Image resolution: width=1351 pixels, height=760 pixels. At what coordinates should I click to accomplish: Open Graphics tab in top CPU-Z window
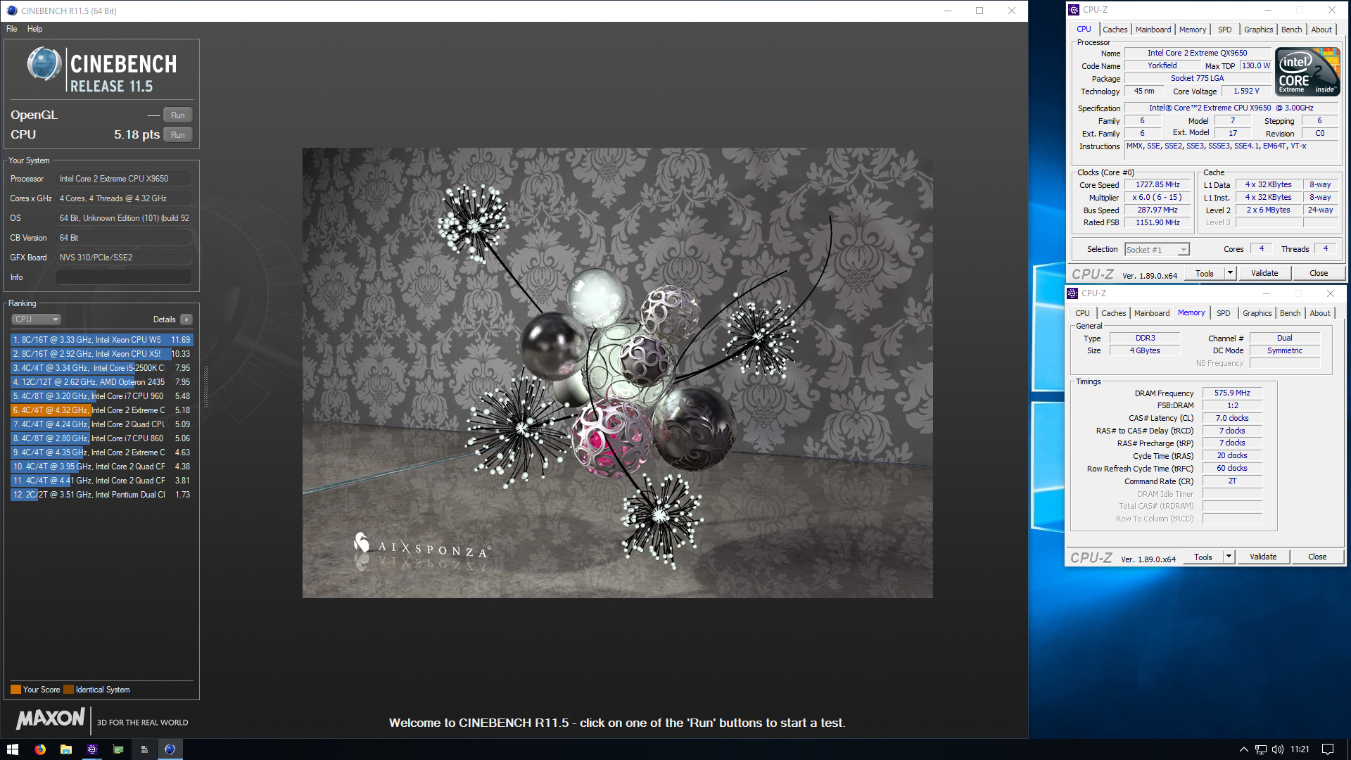point(1258,30)
